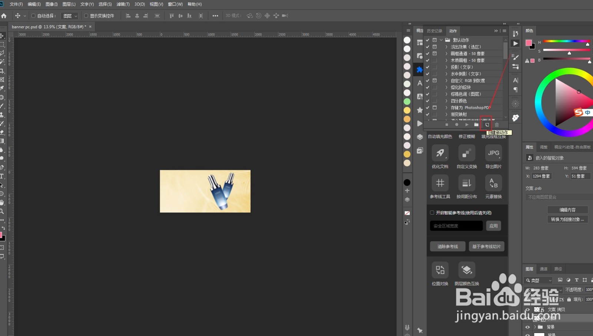Click the 优化文档 rocket icon
The height and width of the screenshot is (336, 593).
point(440,153)
